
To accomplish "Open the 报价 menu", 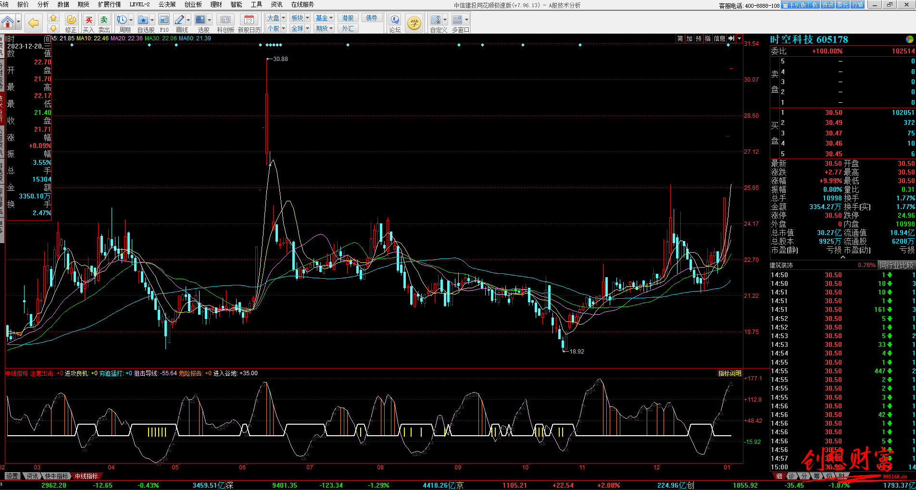I will (23, 4).
